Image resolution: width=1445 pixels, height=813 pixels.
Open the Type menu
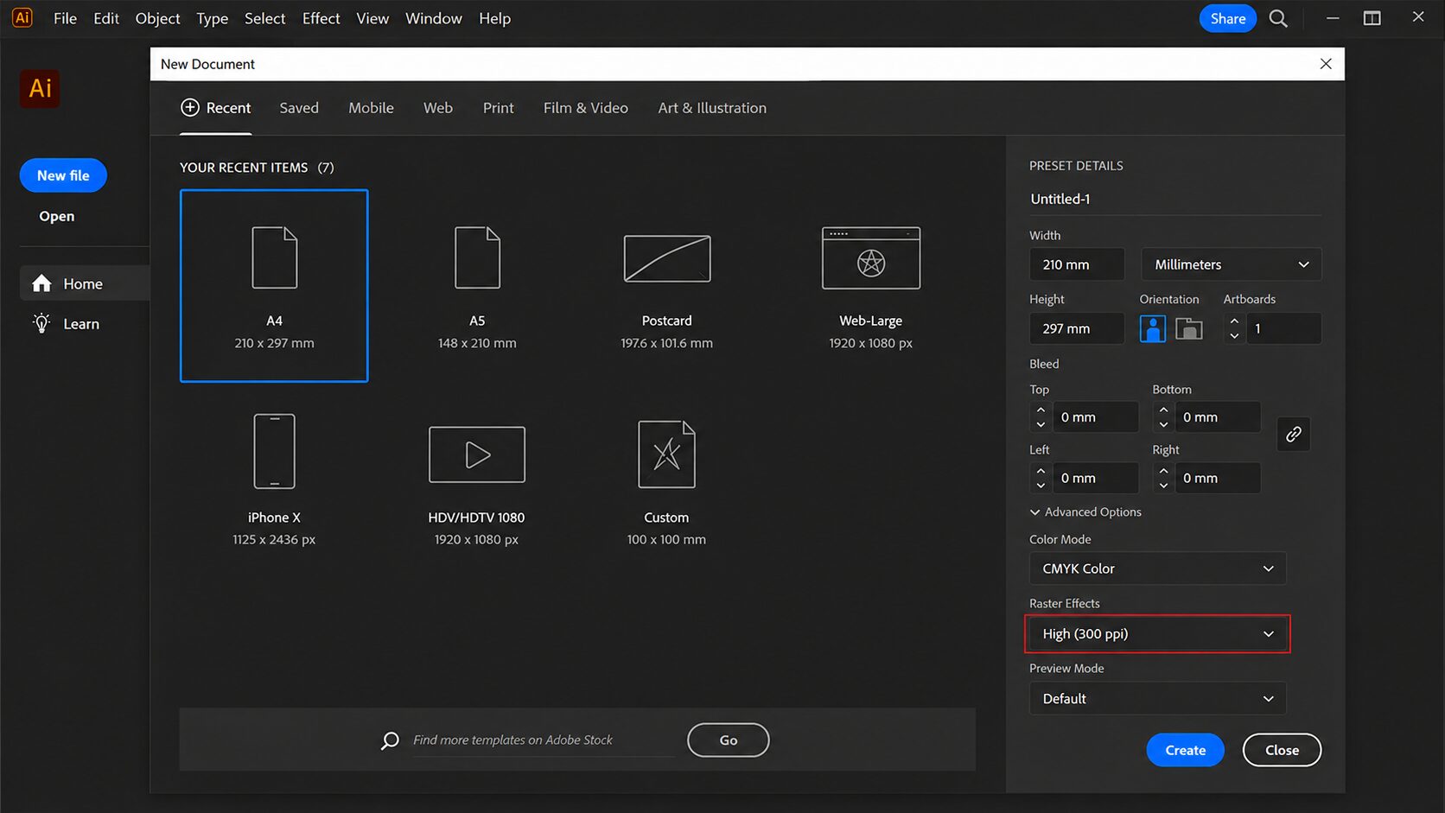[212, 18]
